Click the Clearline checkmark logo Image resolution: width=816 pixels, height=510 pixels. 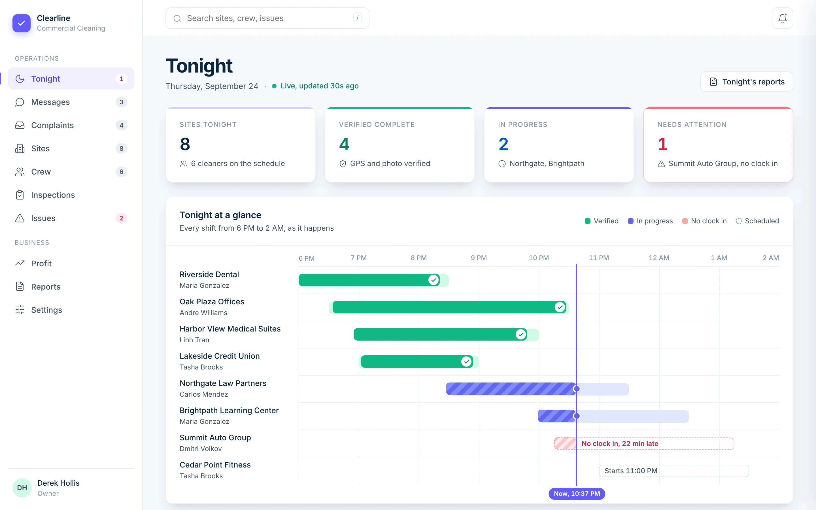click(x=22, y=23)
